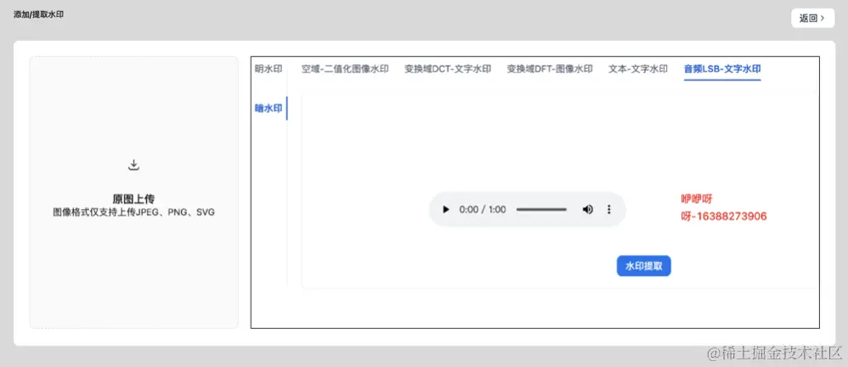This screenshot has height=367, width=848.
Task: Click the upload download-arrow icon
Action: [x=133, y=165]
